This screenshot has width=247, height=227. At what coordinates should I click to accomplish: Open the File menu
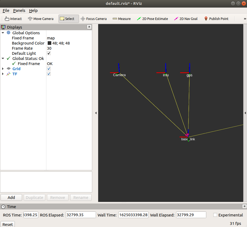(6, 11)
